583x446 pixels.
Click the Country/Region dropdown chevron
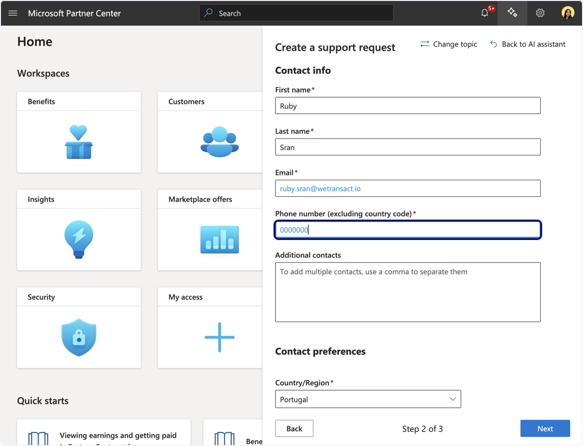(x=453, y=399)
